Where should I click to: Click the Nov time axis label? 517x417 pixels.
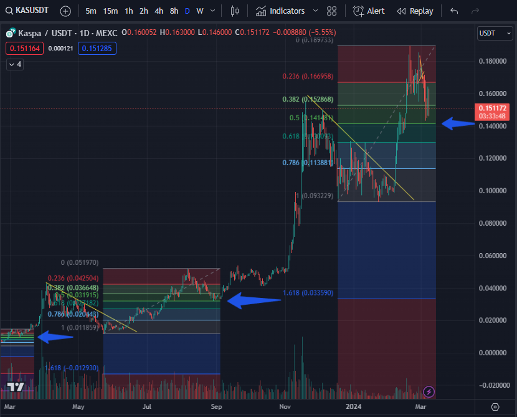pyautogui.click(x=285, y=406)
